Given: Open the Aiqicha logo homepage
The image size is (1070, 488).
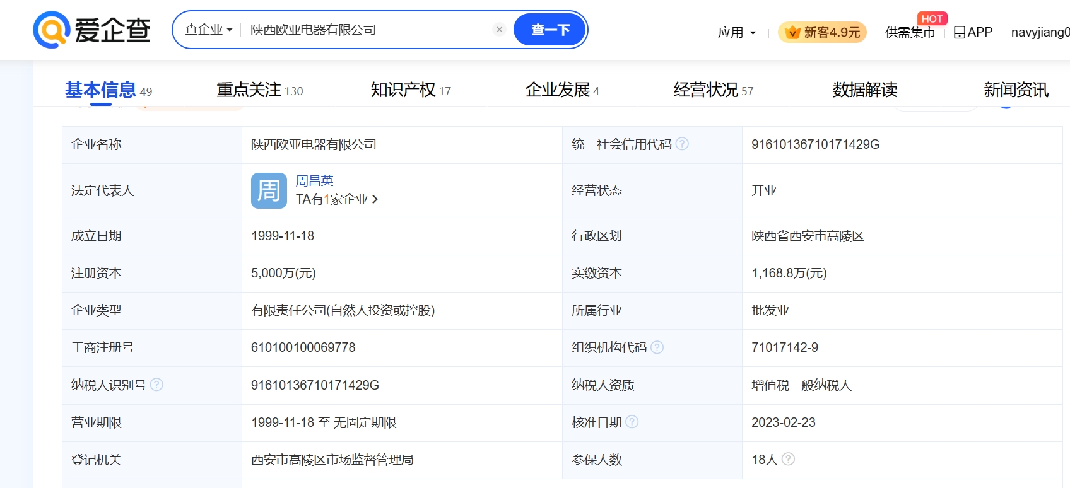Looking at the screenshot, I should coord(92,30).
